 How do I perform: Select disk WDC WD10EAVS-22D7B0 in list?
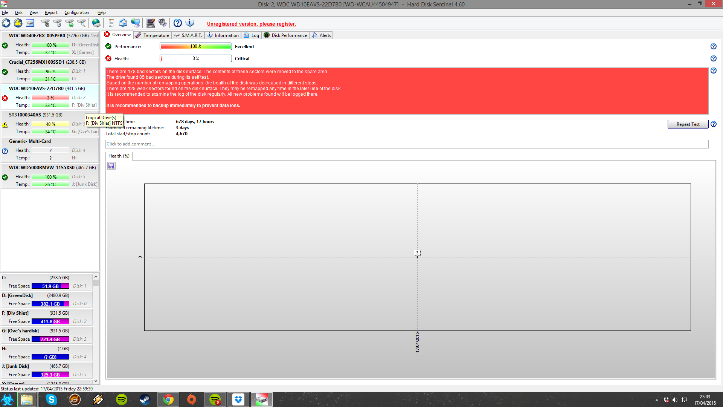pos(50,96)
